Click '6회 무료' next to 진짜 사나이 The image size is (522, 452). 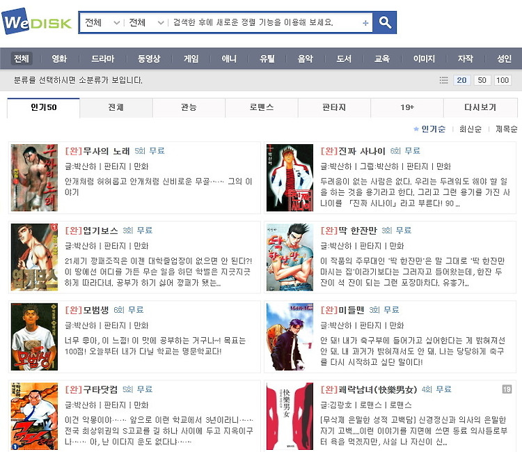tap(405, 151)
